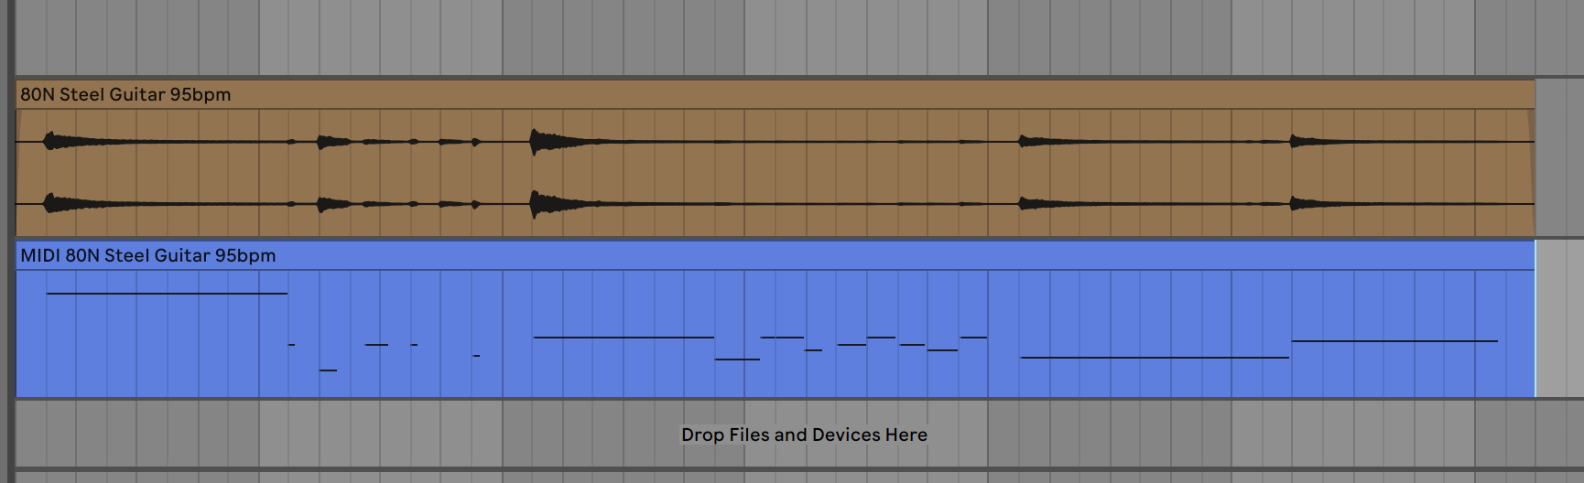Click the first long MIDI note at top

point(167,294)
